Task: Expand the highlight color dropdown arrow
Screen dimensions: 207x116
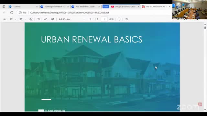Action: pos(16,19)
